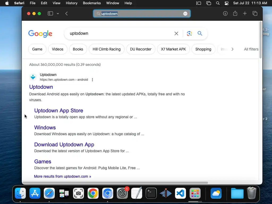Click the Uptodown favicon in the first result
The image size is (272, 204).
click(33, 77)
